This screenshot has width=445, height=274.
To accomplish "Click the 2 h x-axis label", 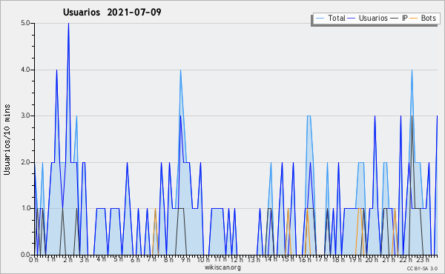I will click(x=67, y=260).
